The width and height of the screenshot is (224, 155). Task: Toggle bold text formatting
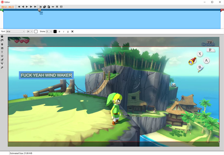(59, 32)
